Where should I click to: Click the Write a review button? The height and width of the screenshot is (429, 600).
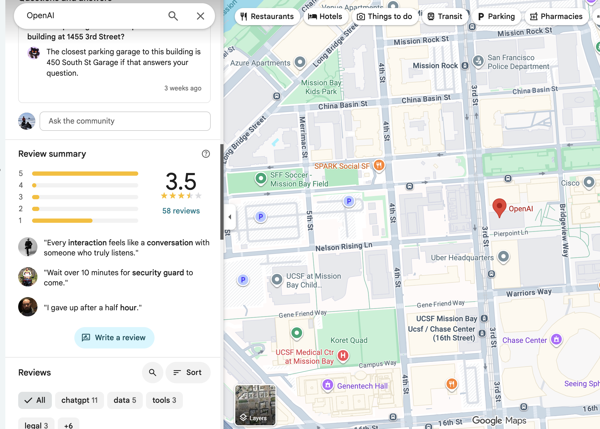click(x=114, y=338)
